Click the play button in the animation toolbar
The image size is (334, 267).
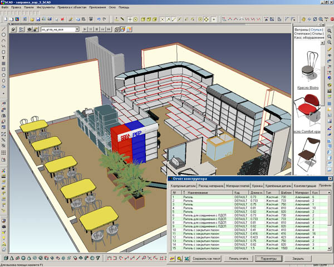(85, 29)
